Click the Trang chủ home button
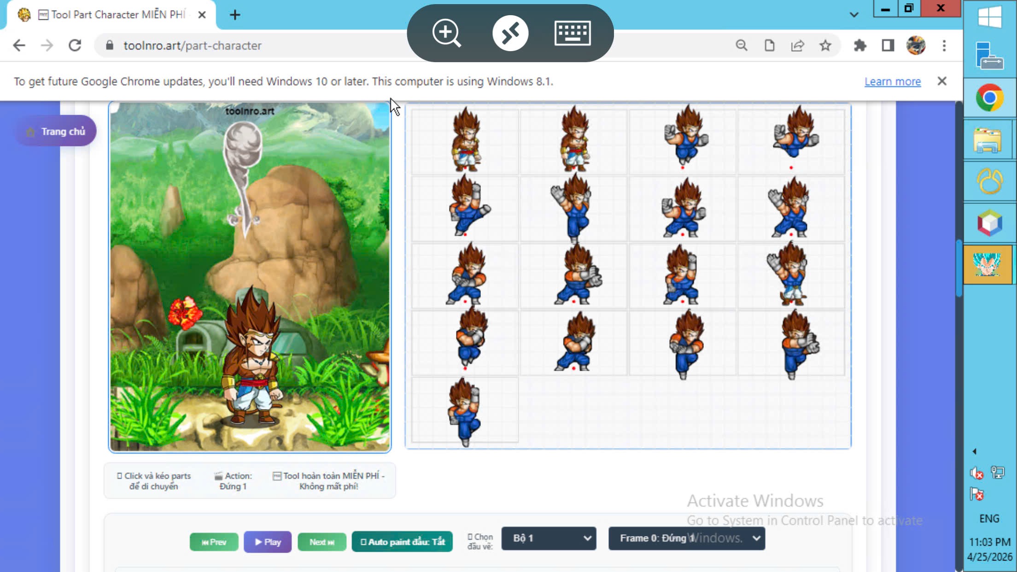This screenshot has height=572, width=1017. coord(55,131)
